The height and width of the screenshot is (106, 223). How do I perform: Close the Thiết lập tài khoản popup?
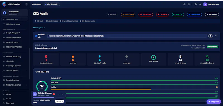[62, 94]
